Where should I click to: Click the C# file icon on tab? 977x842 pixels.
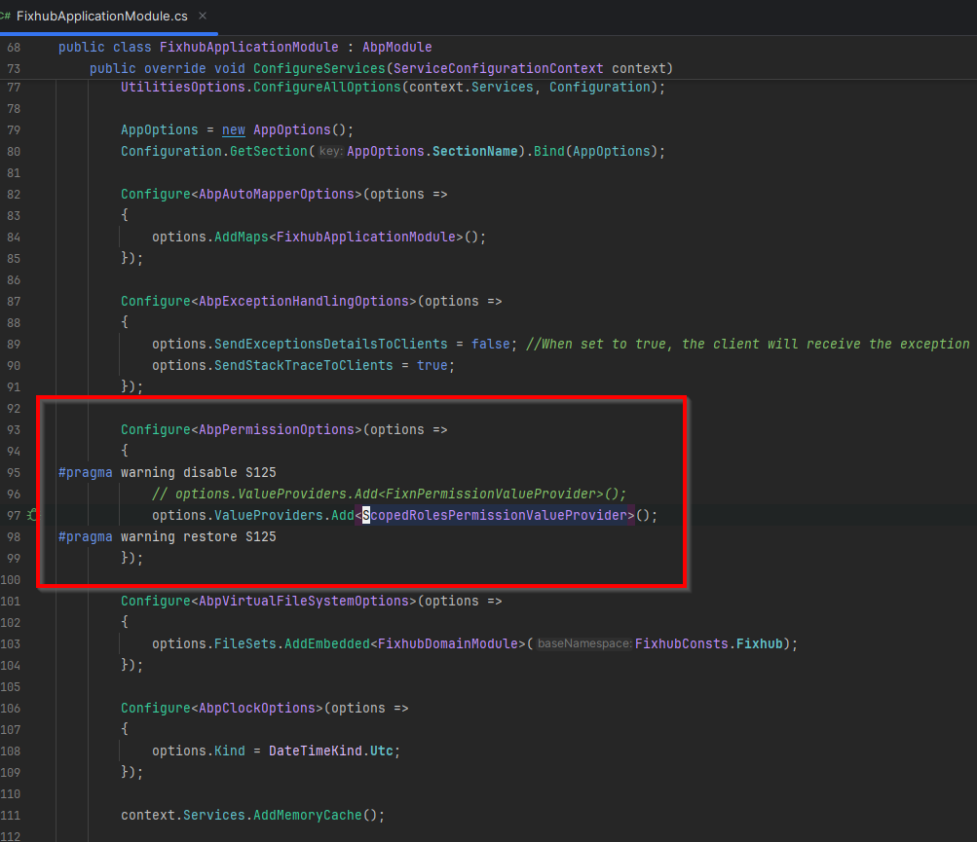(x=6, y=17)
